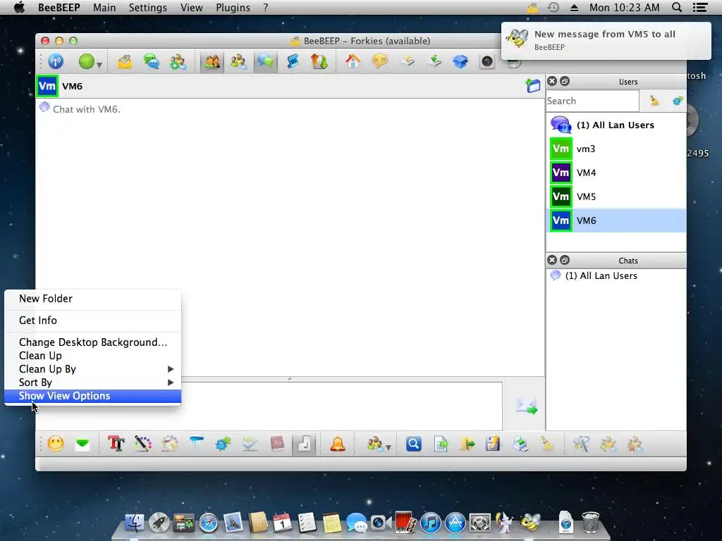Select Show View Options menu entry
The width and height of the screenshot is (722, 541).
(92, 396)
